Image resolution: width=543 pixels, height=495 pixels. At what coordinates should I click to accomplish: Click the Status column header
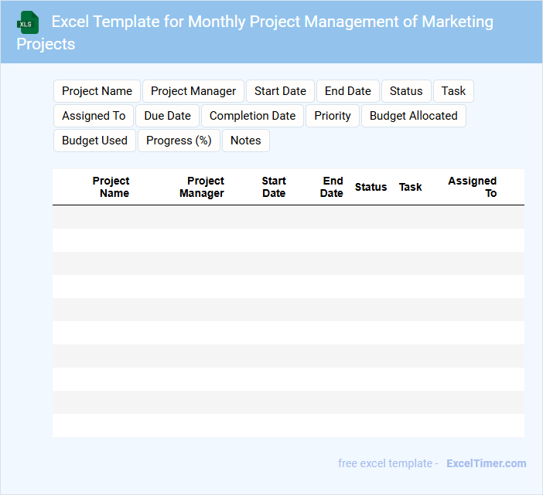(371, 187)
